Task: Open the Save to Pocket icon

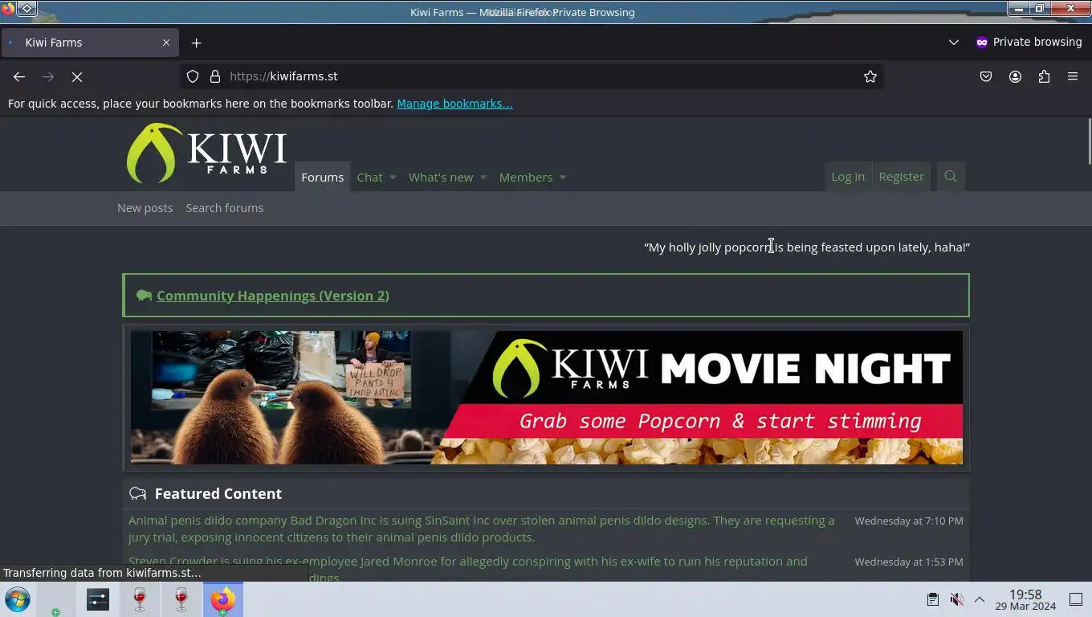Action: point(986,76)
